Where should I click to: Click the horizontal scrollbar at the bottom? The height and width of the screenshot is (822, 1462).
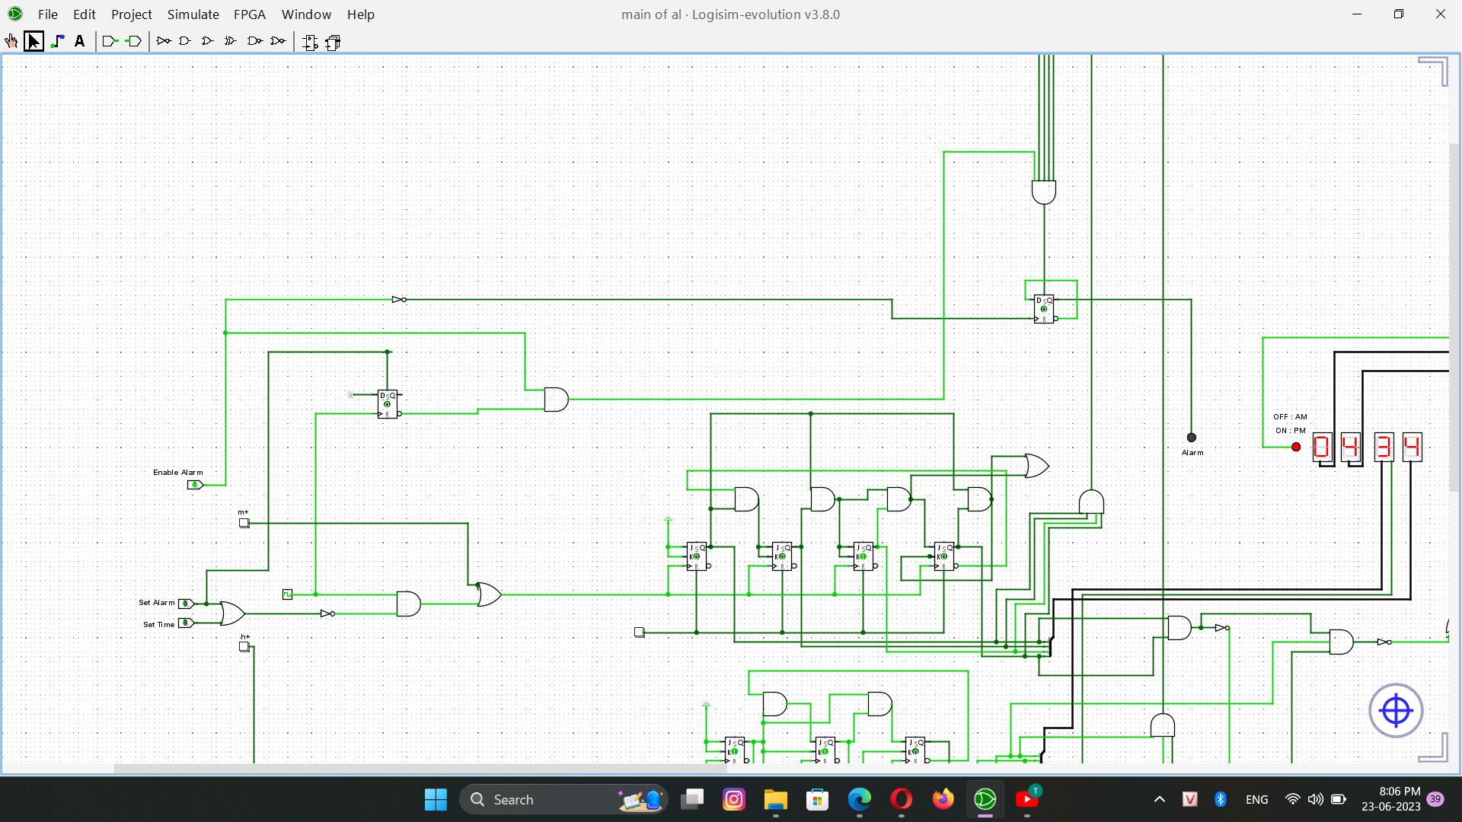[419, 768]
